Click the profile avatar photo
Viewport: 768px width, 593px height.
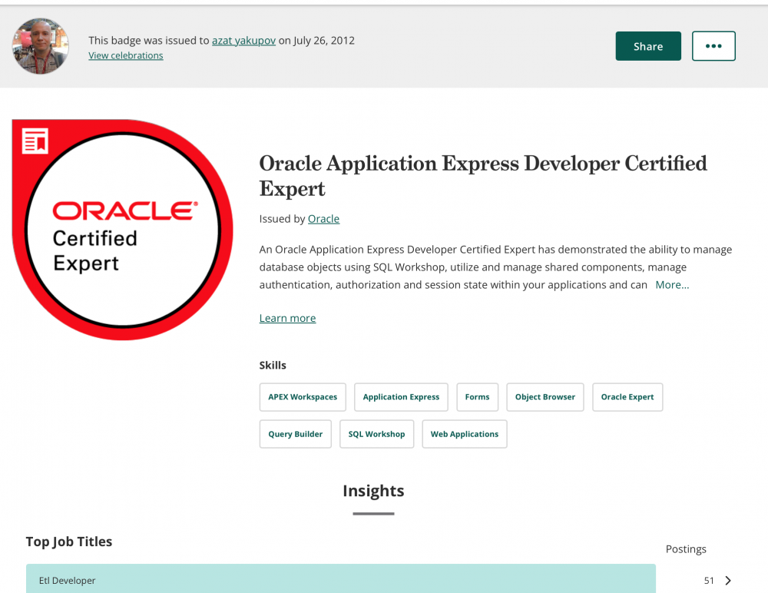[41, 46]
